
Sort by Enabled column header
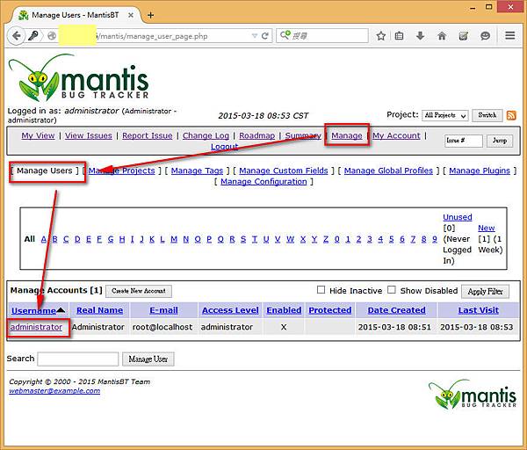coord(284,310)
